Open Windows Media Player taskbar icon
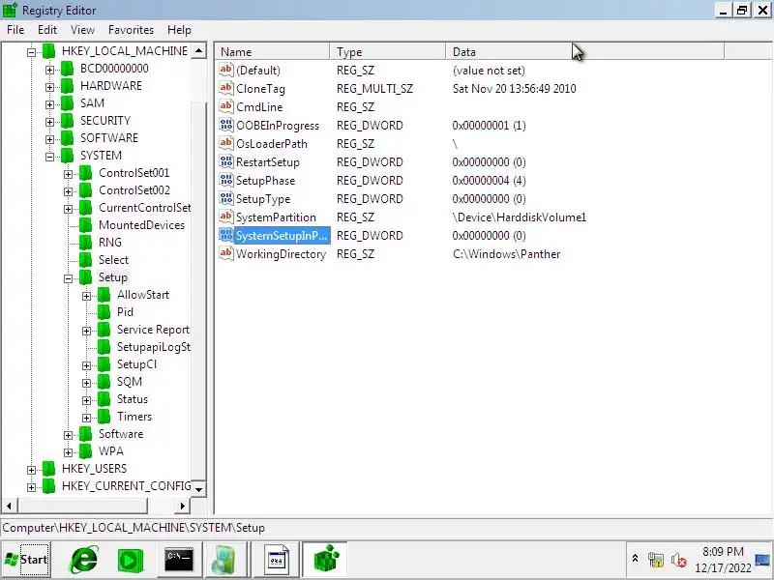The width and height of the screenshot is (774, 580). click(131, 561)
